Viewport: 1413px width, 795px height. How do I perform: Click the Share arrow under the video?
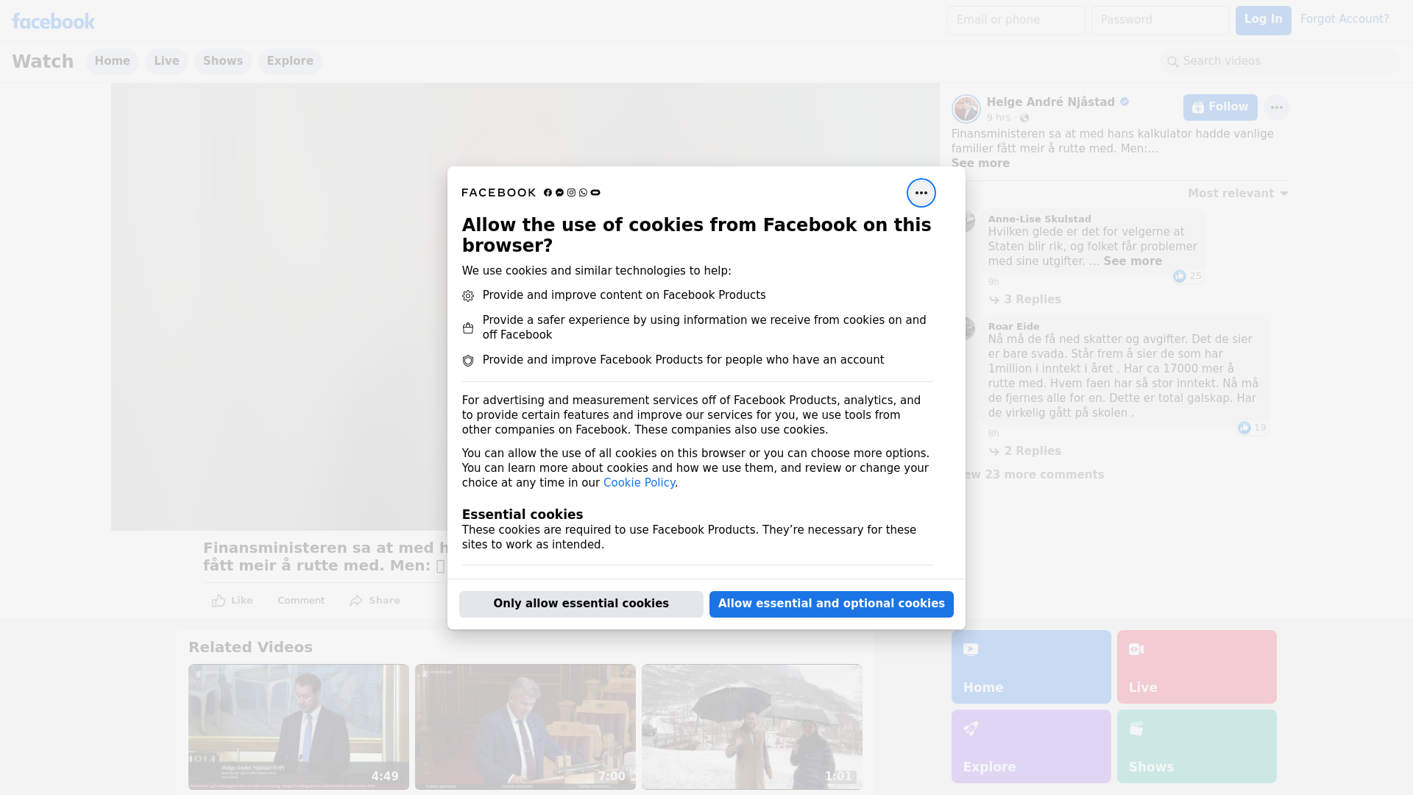pos(375,601)
